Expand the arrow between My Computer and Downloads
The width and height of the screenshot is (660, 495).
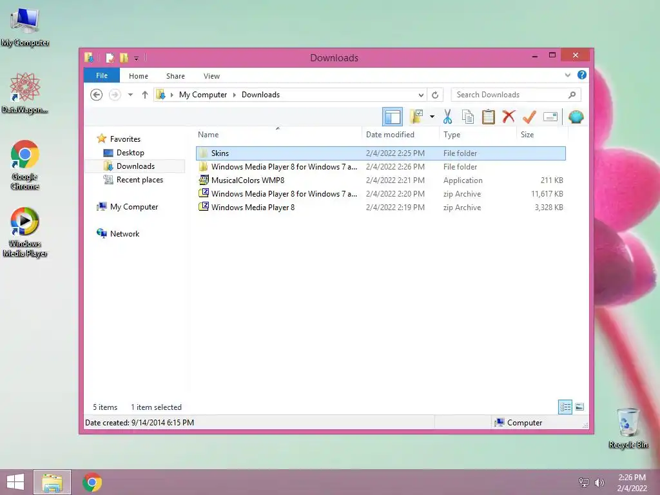(x=235, y=95)
